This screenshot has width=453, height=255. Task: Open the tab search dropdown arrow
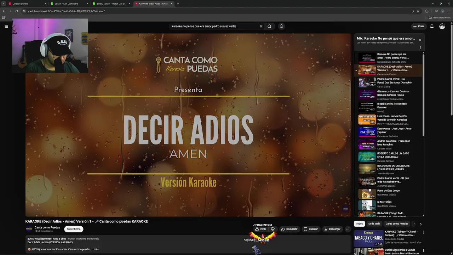pos(3,4)
